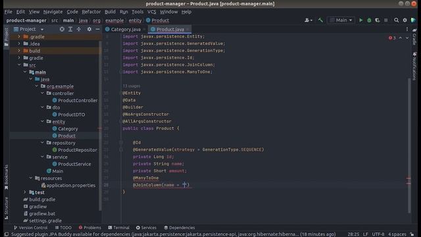Select opened file locate icon in Project panel
Screen dimensions: 421x237
tap(62, 29)
